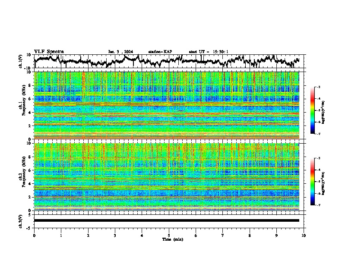Viewport: 342px width, 264px height.
Task: Click time axis tick label 9
Action: (276, 236)
